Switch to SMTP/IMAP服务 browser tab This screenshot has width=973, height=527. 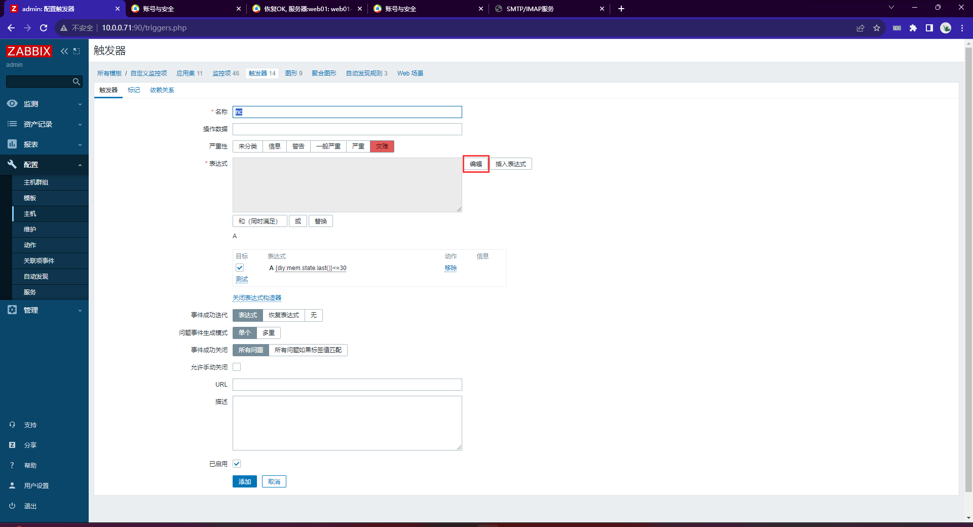pos(550,9)
